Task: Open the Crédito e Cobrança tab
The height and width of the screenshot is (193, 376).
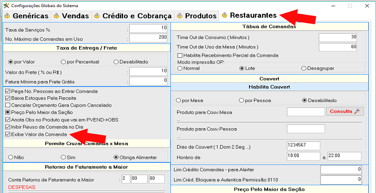Action: [132, 16]
